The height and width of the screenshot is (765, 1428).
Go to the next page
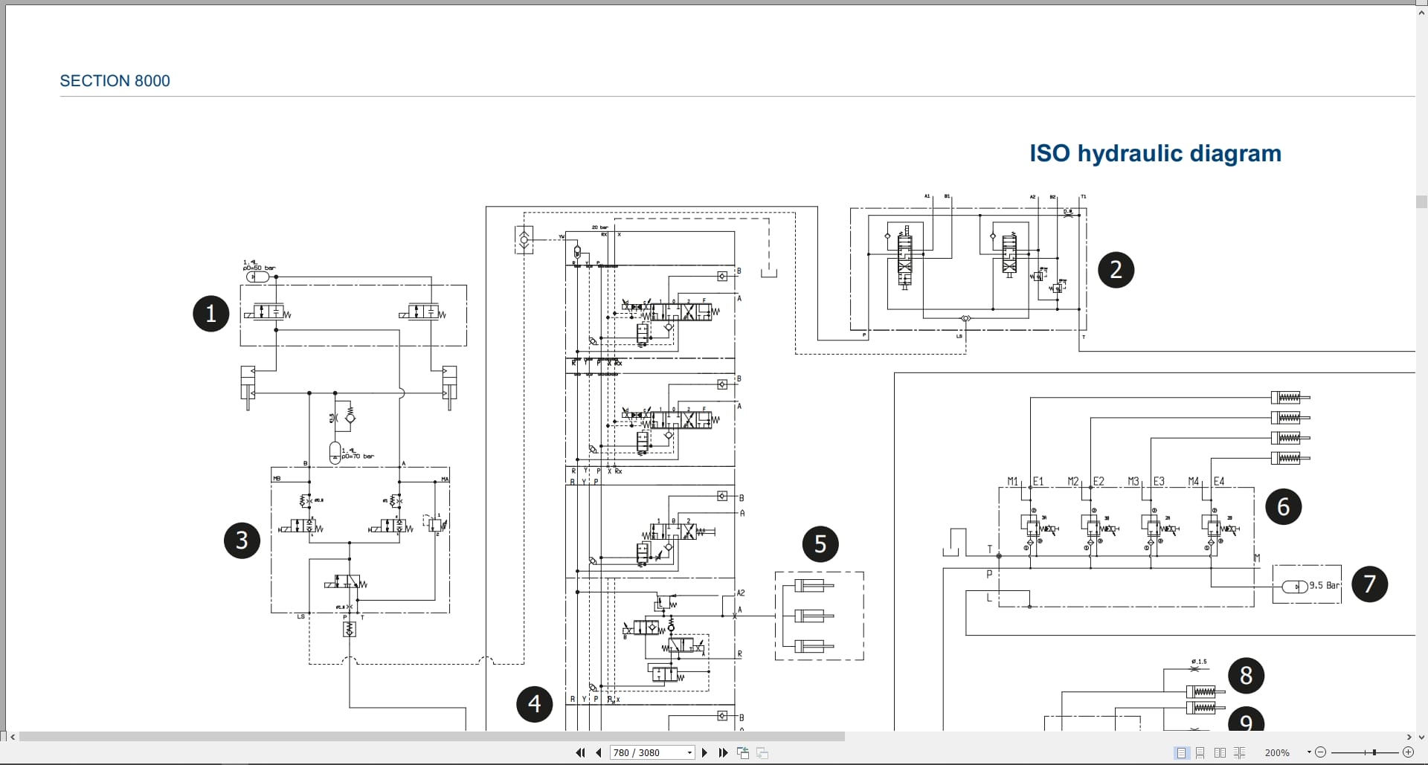pyautogui.click(x=704, y=752)
